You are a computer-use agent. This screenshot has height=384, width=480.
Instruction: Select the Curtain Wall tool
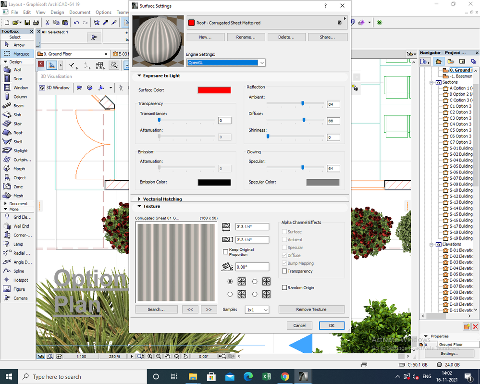click(x=22, y=160)
